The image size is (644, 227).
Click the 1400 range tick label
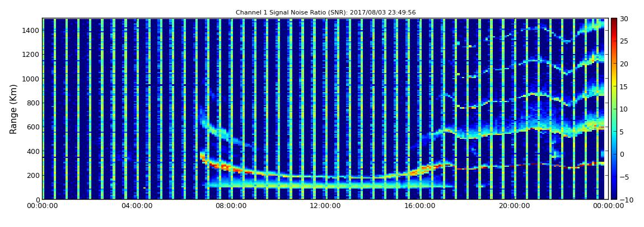click(31, 30)
